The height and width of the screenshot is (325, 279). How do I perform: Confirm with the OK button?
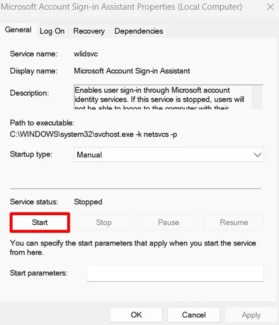point(136,315)
